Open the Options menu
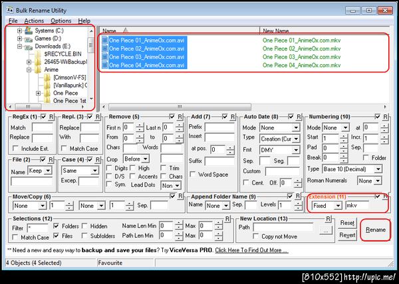 click(61, 21)
